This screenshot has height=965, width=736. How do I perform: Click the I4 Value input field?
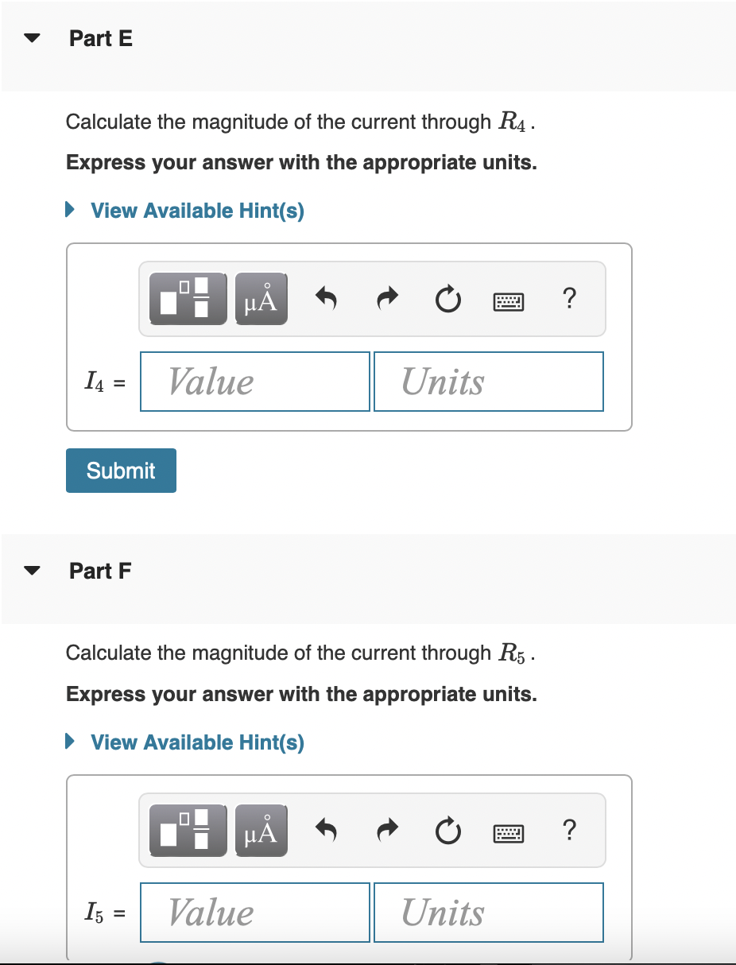(x=255, y=382)
